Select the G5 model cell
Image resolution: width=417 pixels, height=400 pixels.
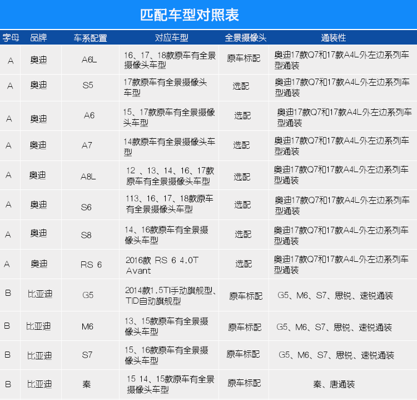pos(88,295)
